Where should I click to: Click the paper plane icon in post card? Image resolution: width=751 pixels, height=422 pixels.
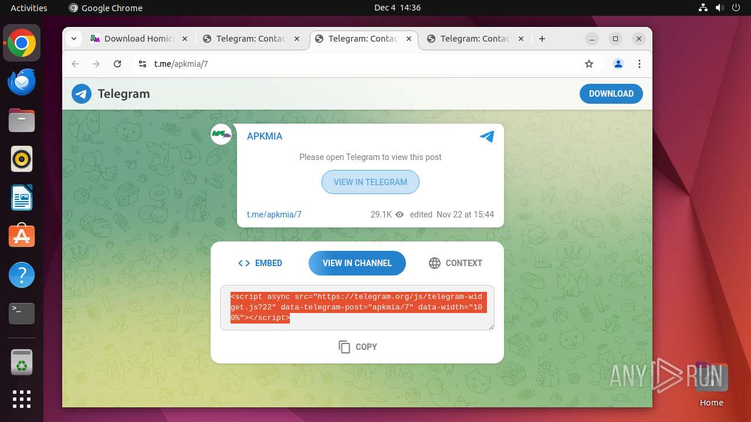[487, 136]
